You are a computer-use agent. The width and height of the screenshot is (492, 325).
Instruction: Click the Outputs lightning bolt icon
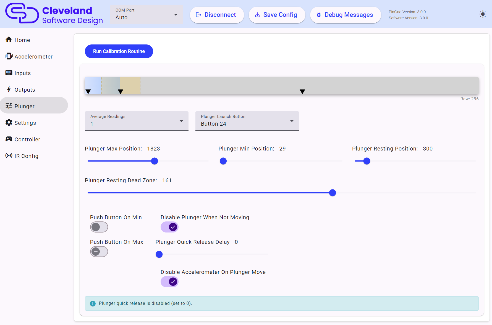pyautogui.click(x=9, y=89)
